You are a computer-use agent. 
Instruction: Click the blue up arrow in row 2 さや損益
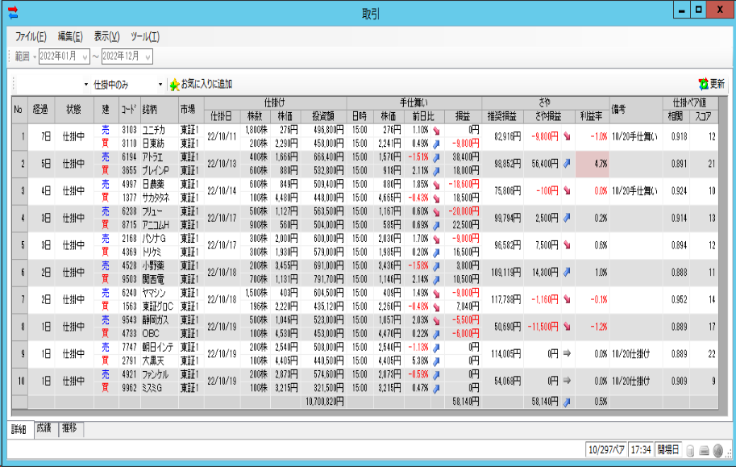coord(567,164)
